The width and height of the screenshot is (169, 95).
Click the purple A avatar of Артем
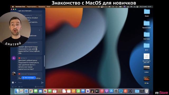(14, 58)
